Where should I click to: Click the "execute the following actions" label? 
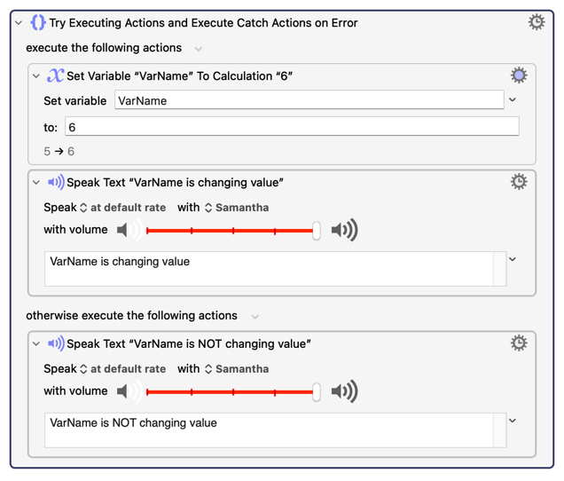104,48
